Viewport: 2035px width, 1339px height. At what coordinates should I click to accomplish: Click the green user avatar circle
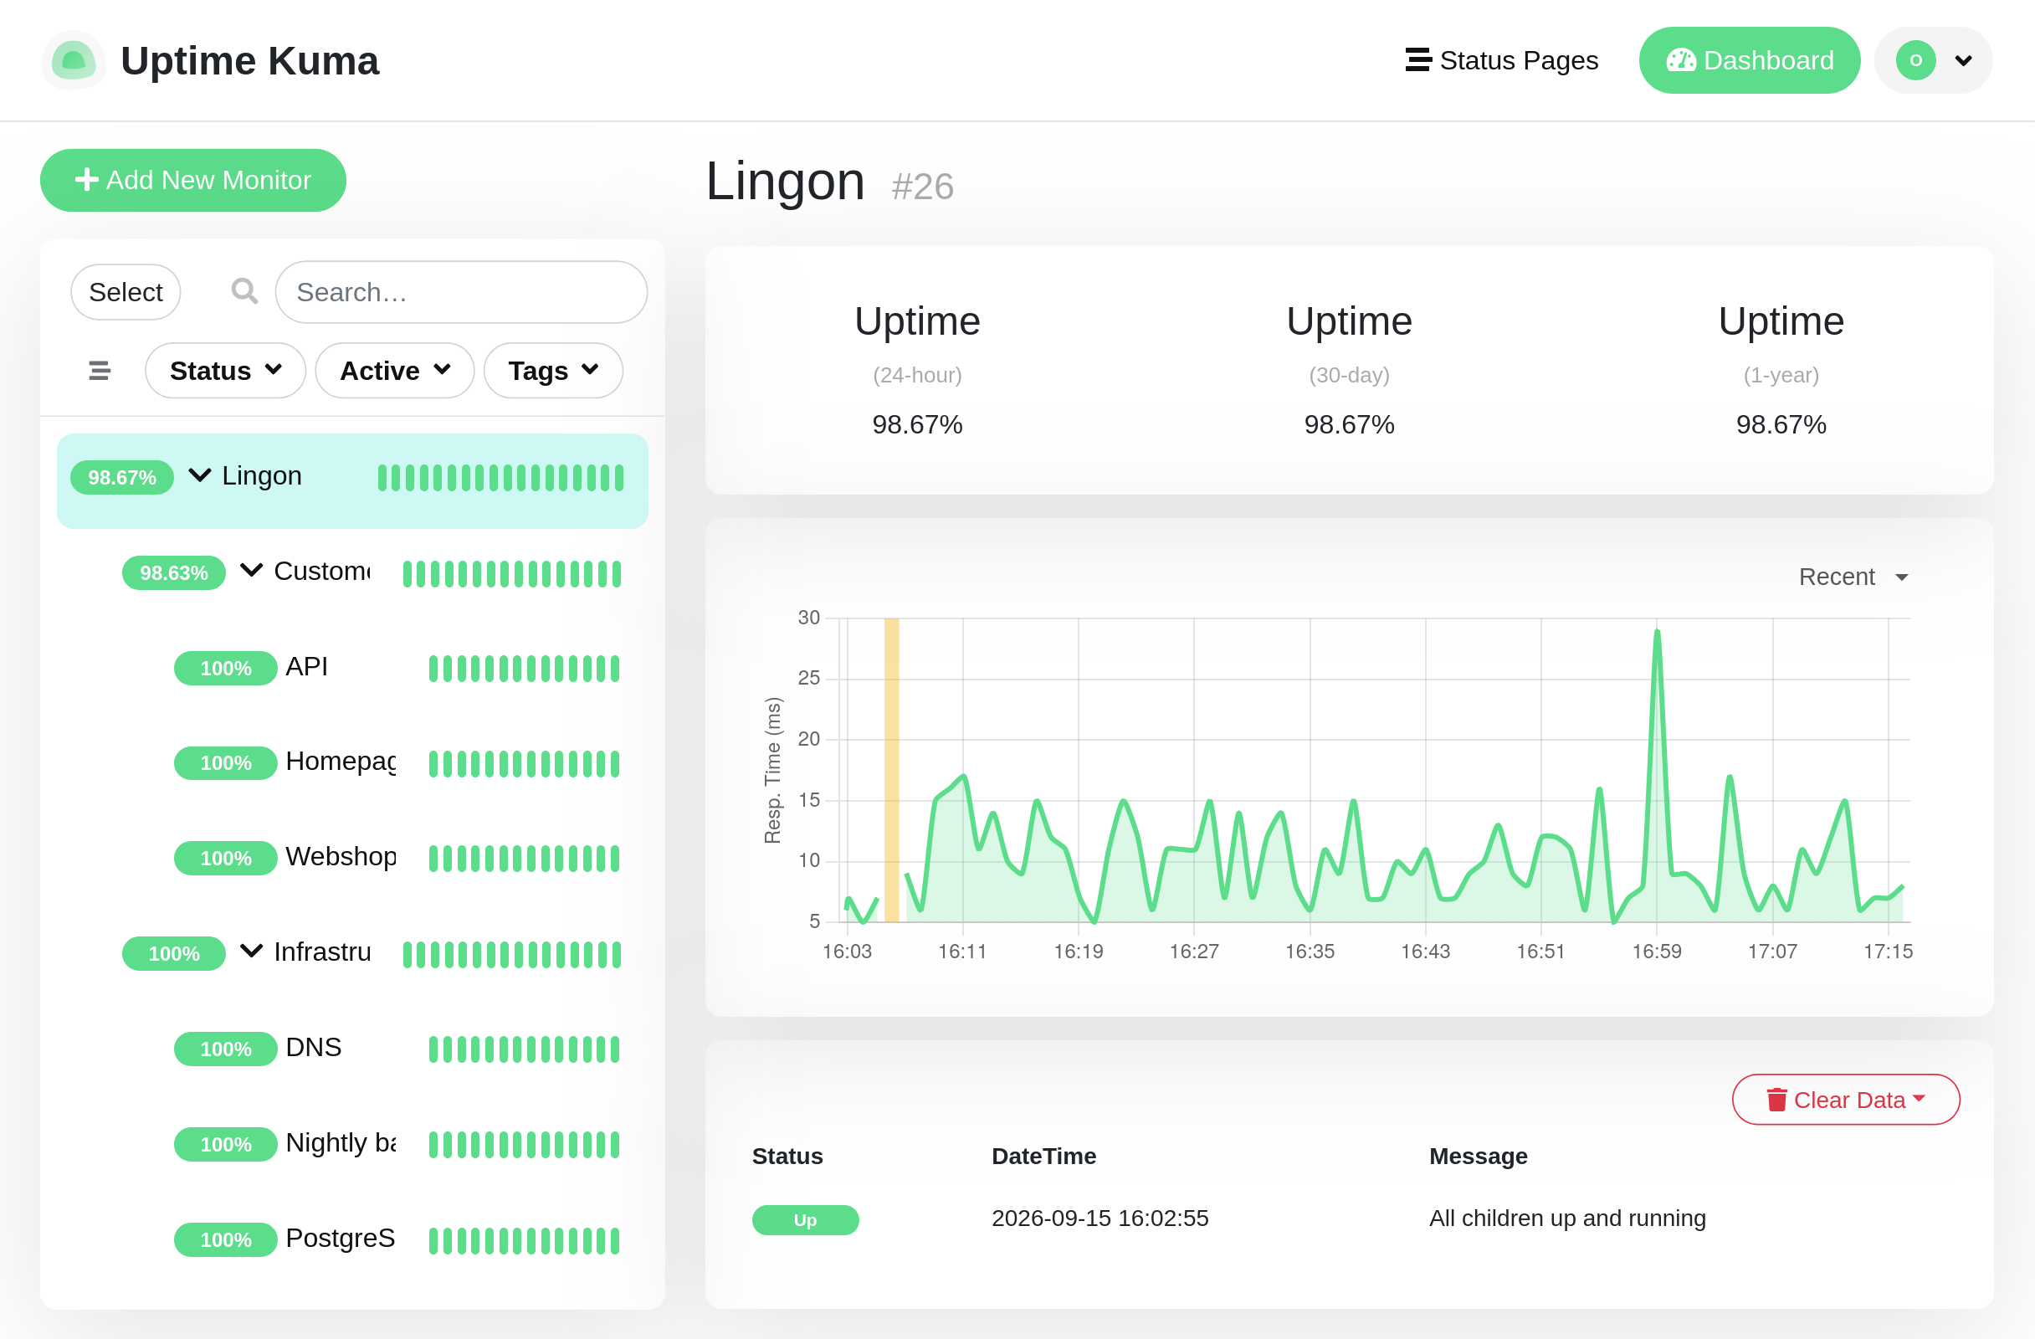[x=1915, y=60]
